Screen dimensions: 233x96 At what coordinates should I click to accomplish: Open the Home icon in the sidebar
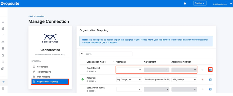point(3,22)
